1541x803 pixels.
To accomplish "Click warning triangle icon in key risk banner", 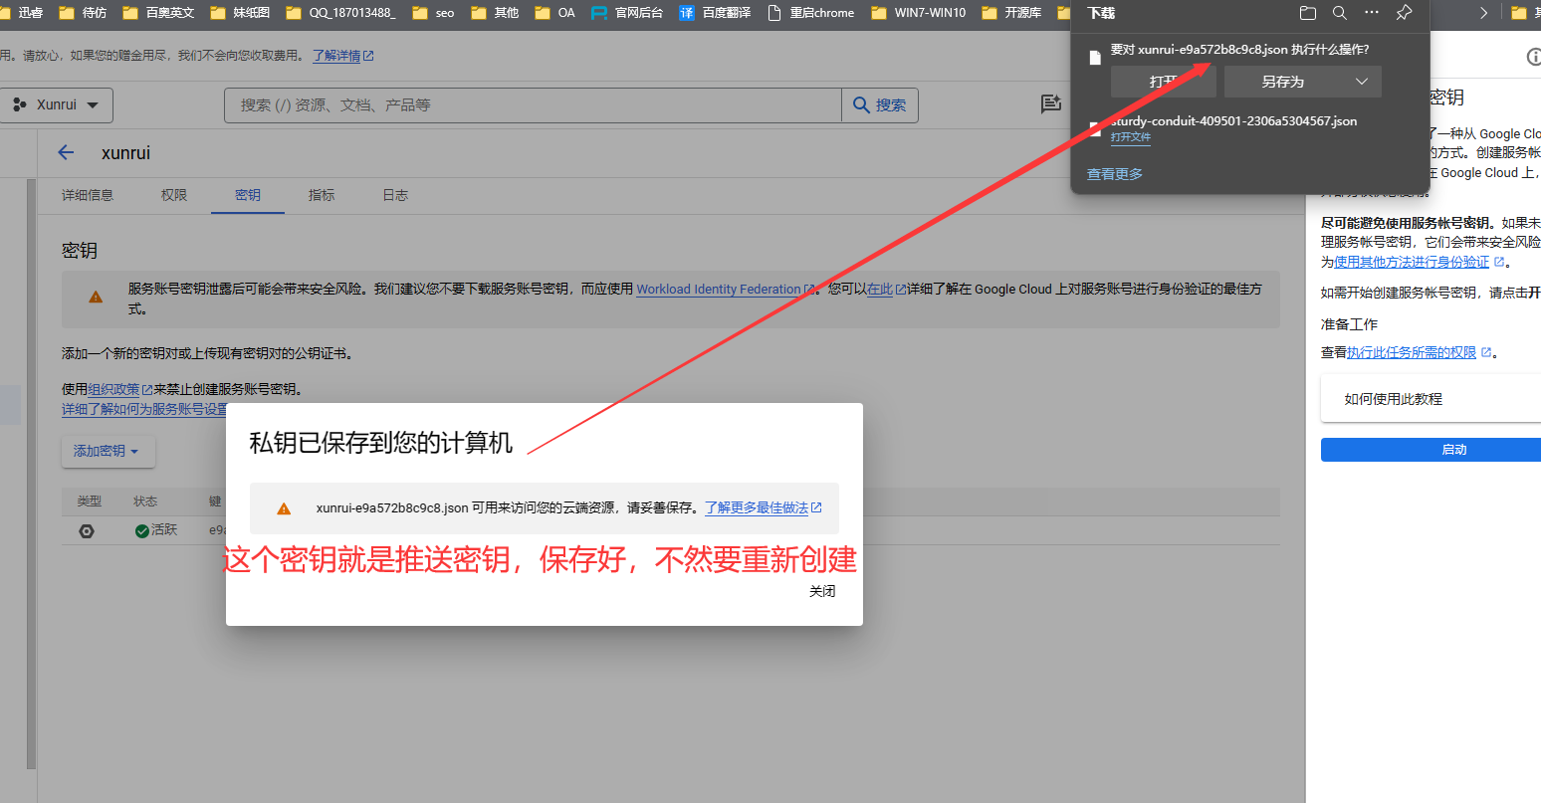I will 96,297.
